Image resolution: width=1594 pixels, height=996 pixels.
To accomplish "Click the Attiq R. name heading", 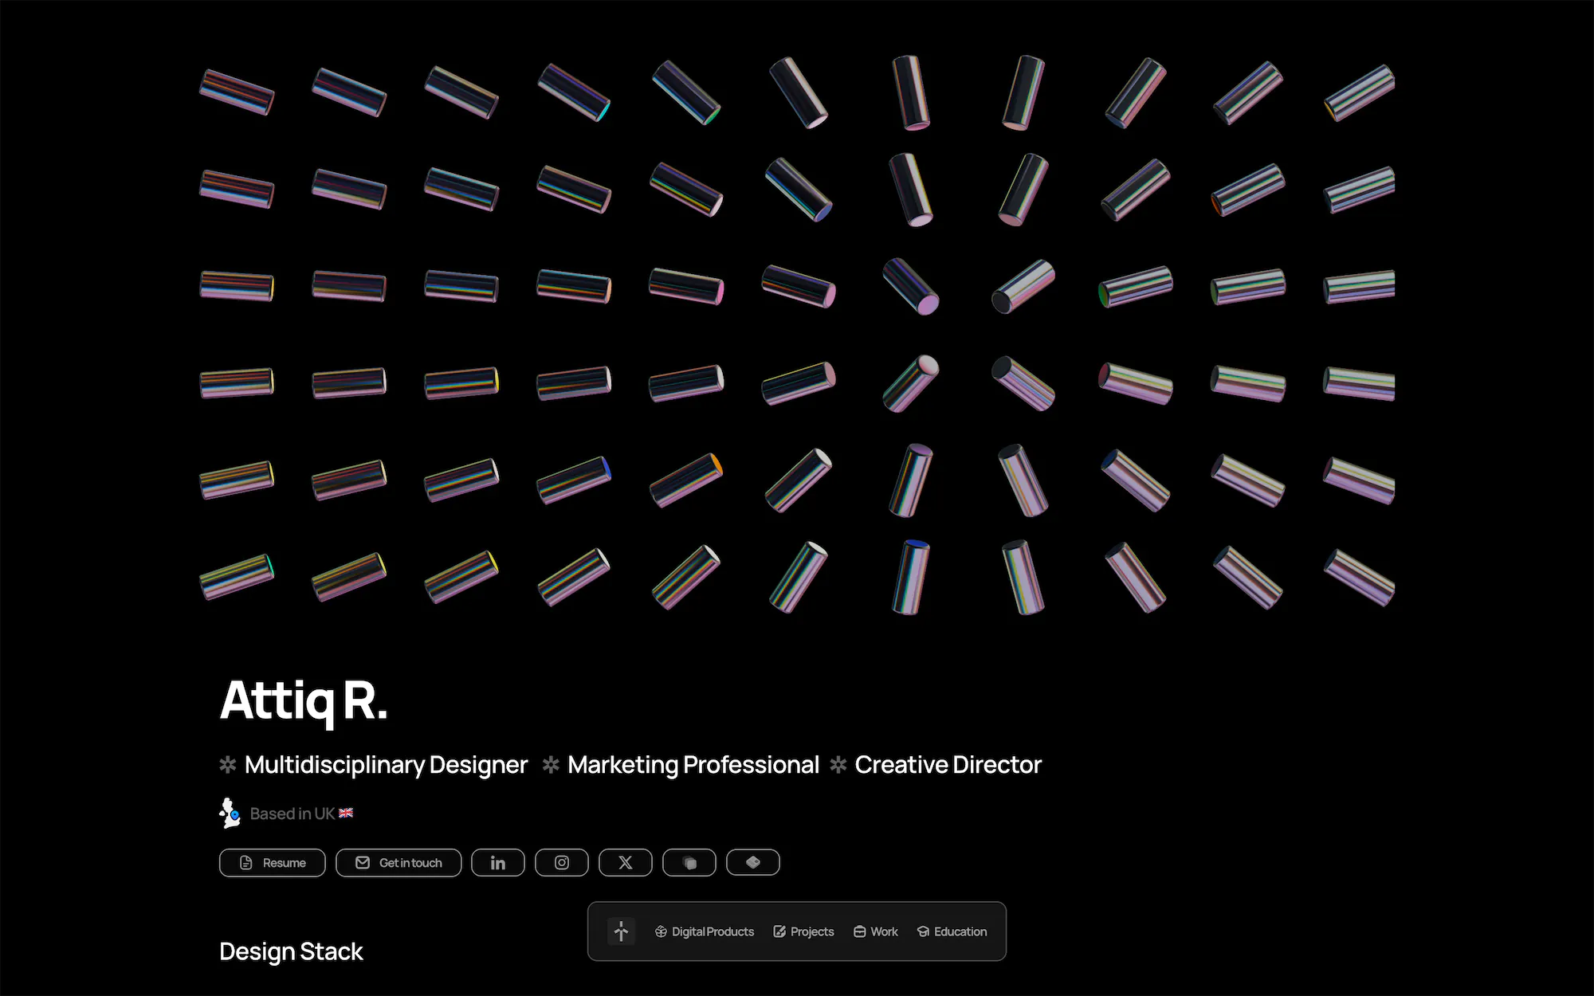I will (x=304, y=701).
